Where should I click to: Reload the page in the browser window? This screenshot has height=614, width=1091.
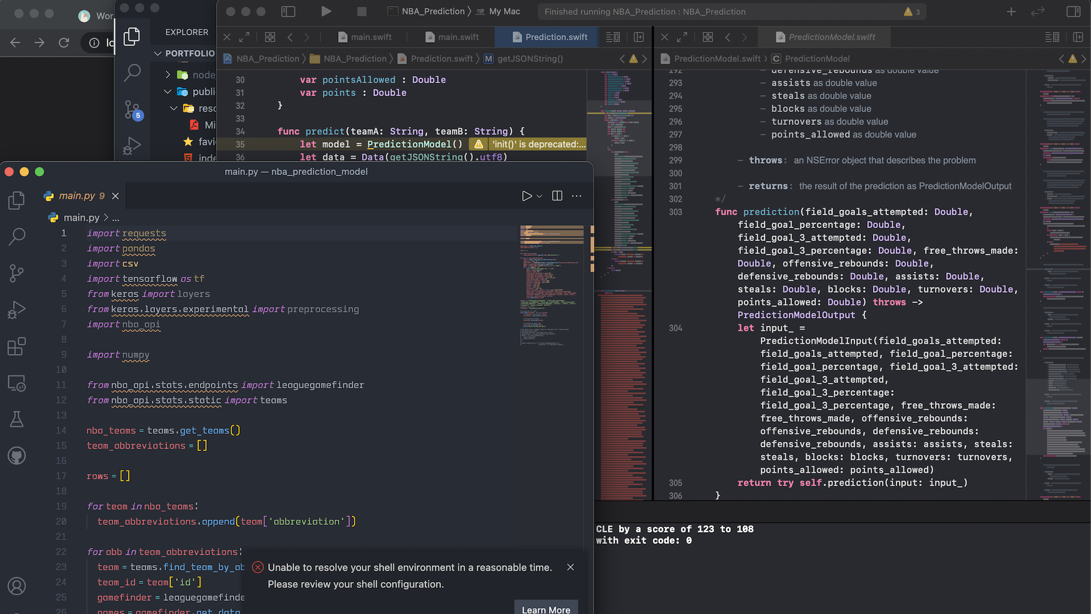64,43
